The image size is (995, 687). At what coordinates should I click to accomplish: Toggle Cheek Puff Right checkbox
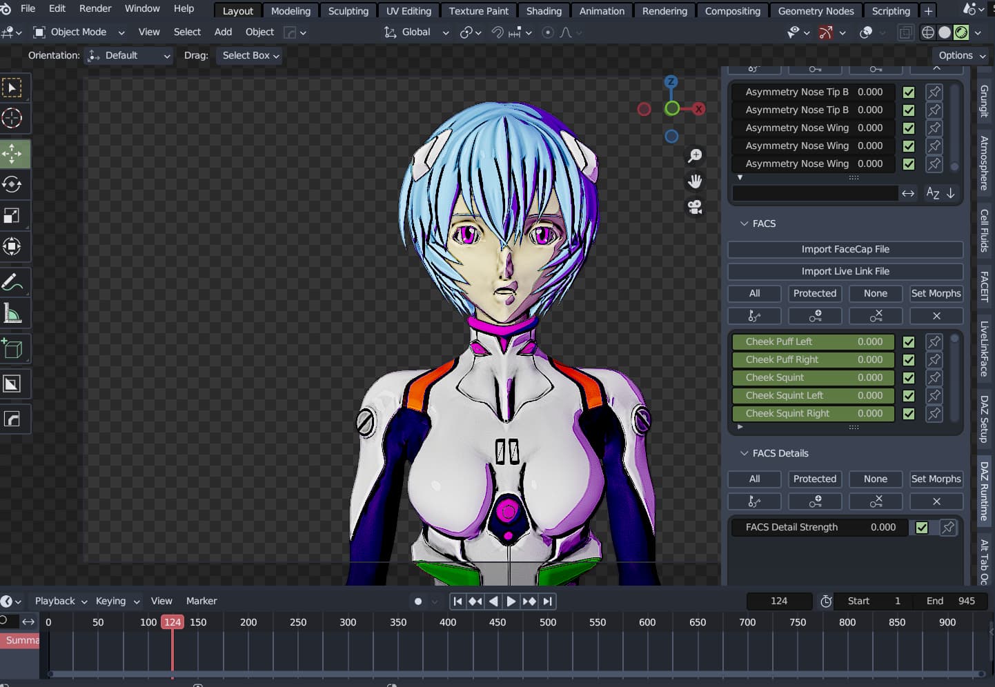[909, 360]
